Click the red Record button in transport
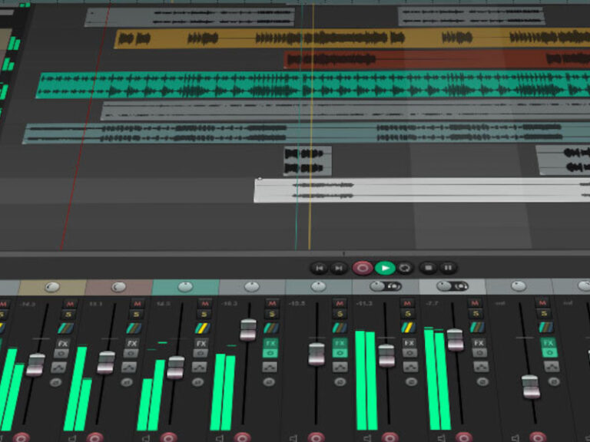This screenshot has height=442, width=590. click(363, 268)
